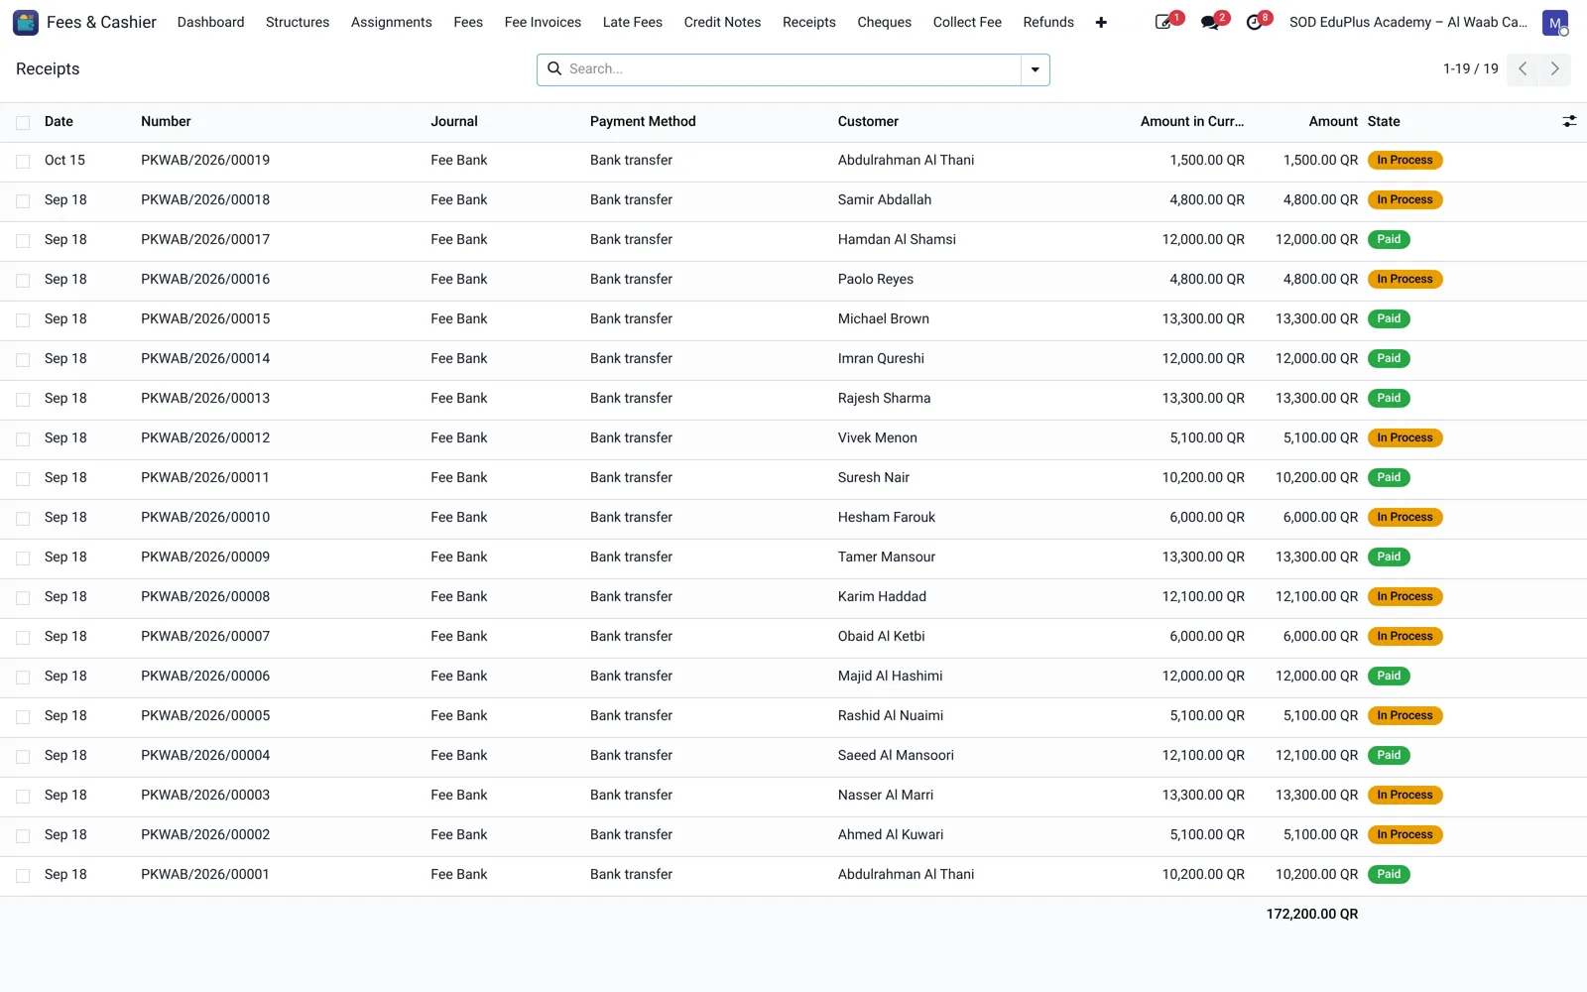Open the Assignments menu
This screenshot has width=1587, height=992.
pos(391,22)
